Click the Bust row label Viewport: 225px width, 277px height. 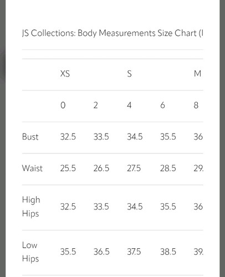coord(30,137)
